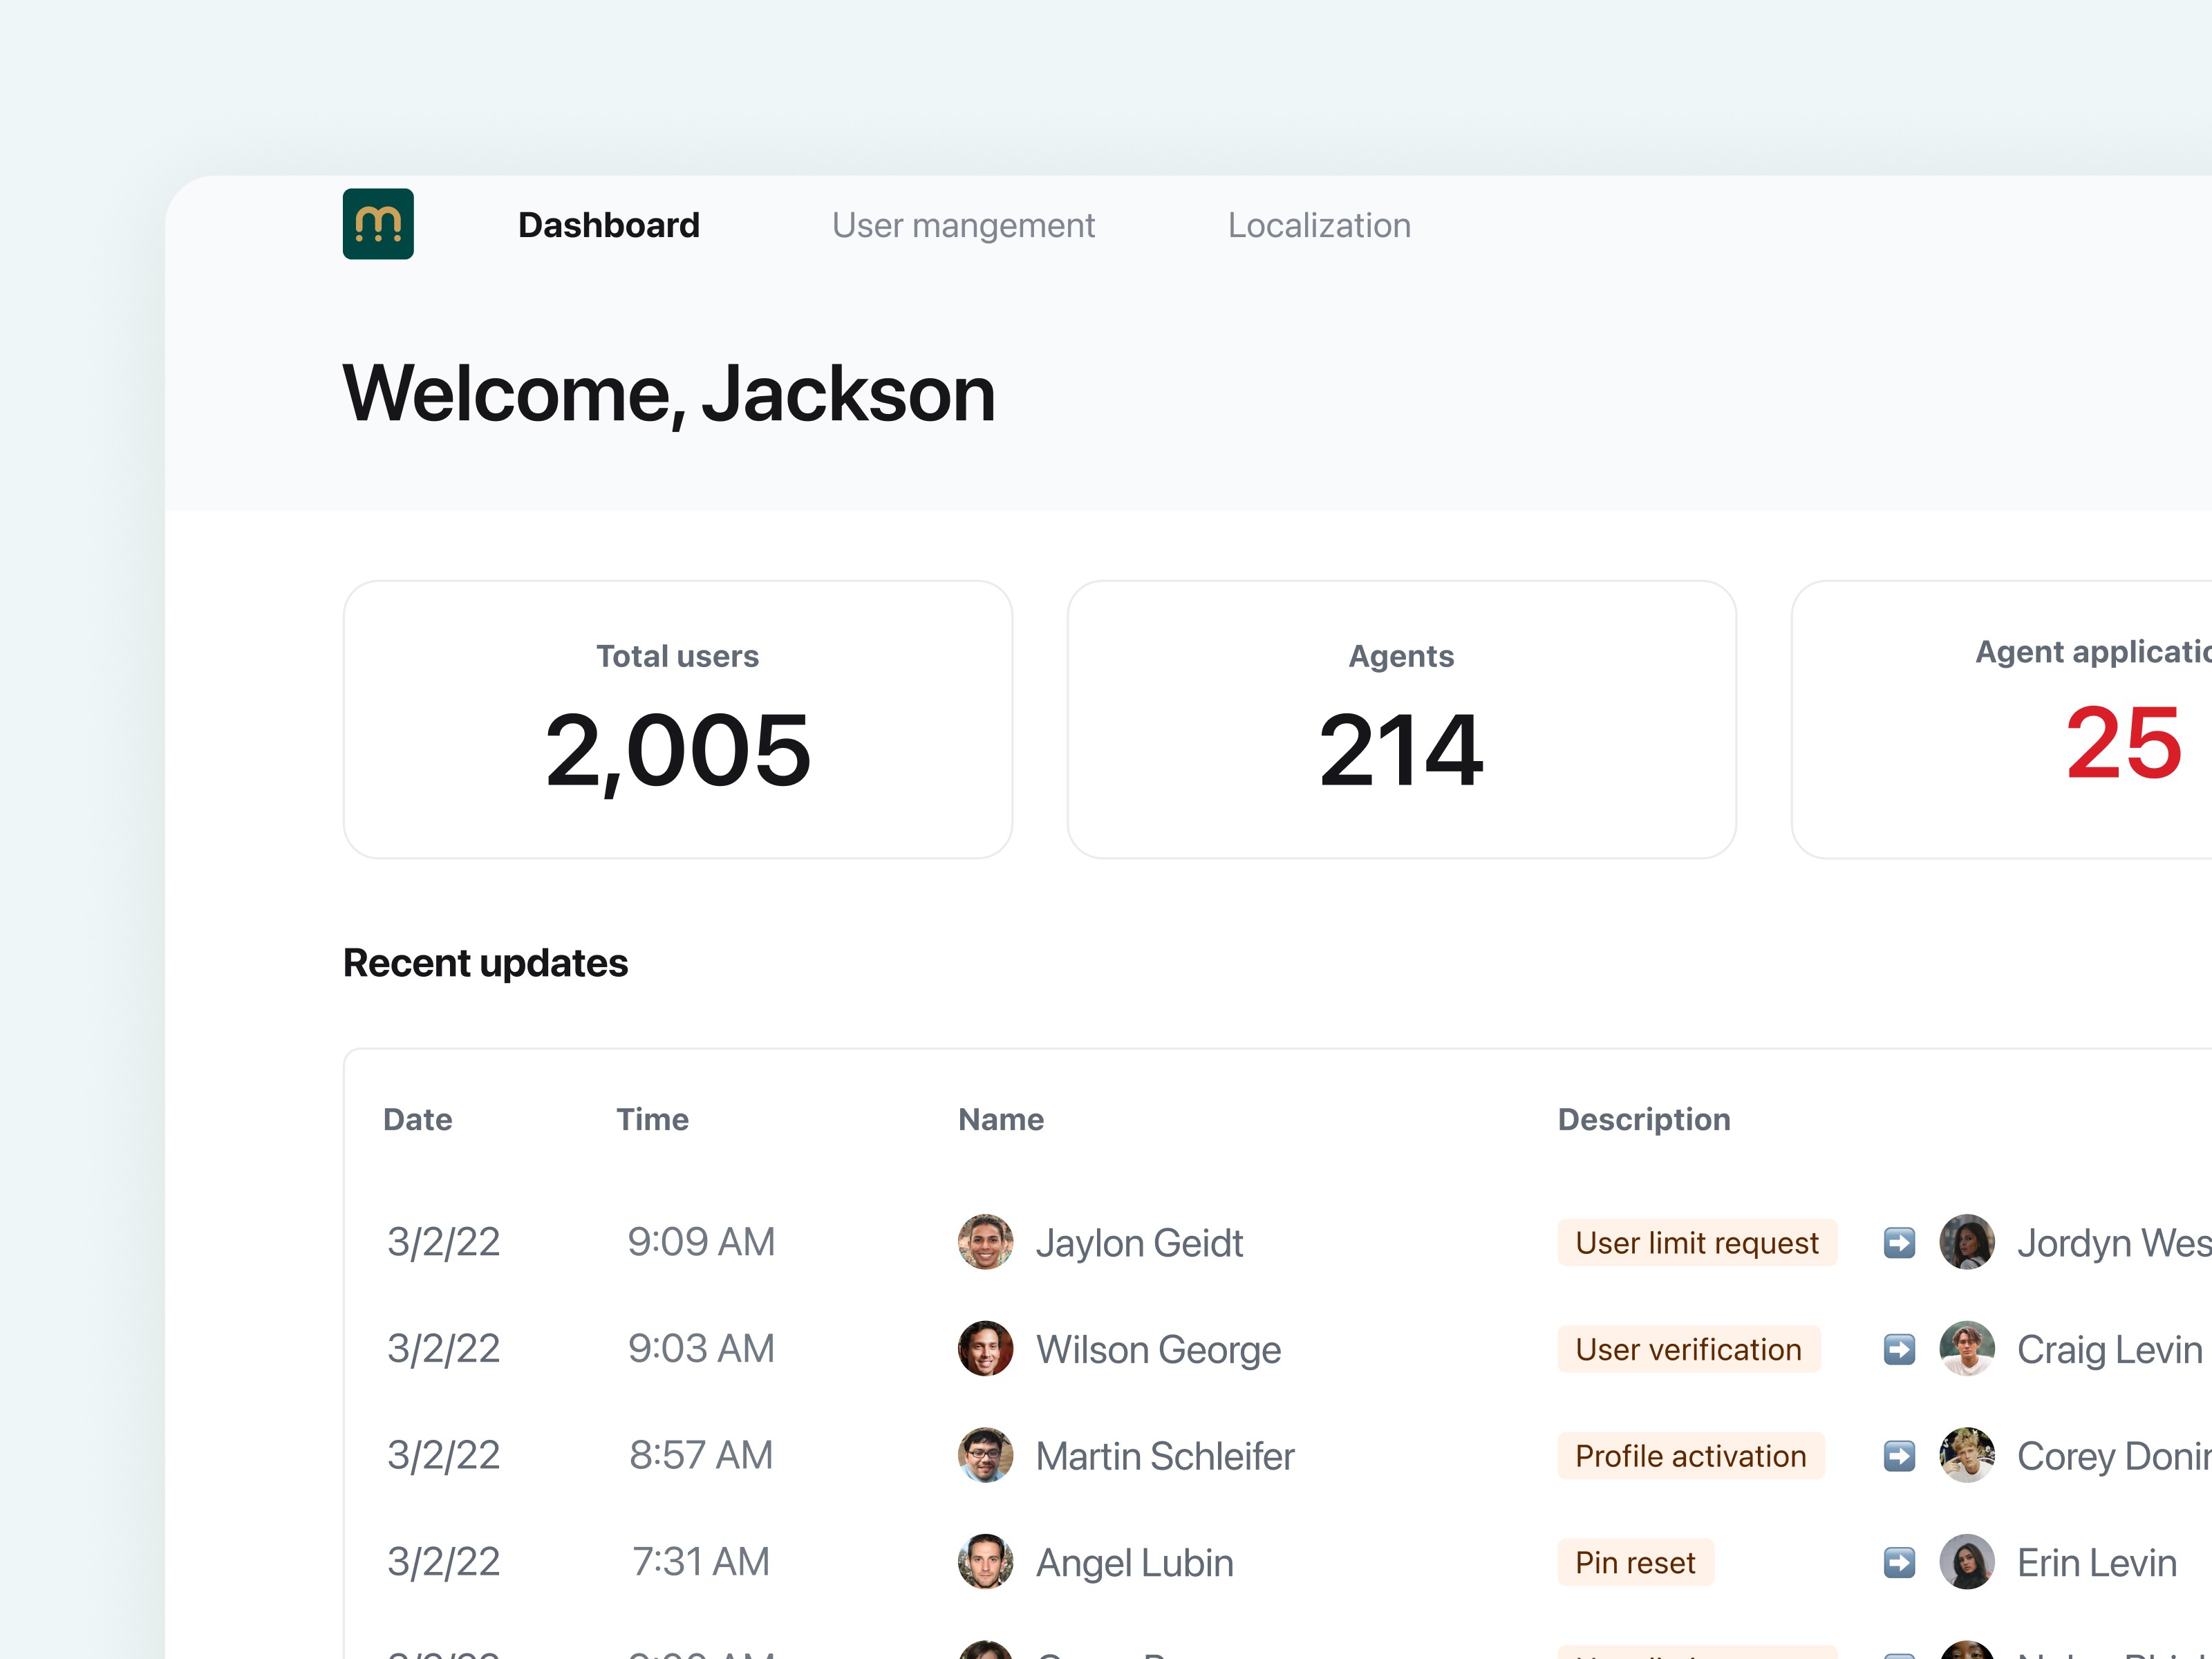Click arrow icon next to Pin reset
The height and width of the screenshot is (1659, 2212).
coord(1899,1562)
